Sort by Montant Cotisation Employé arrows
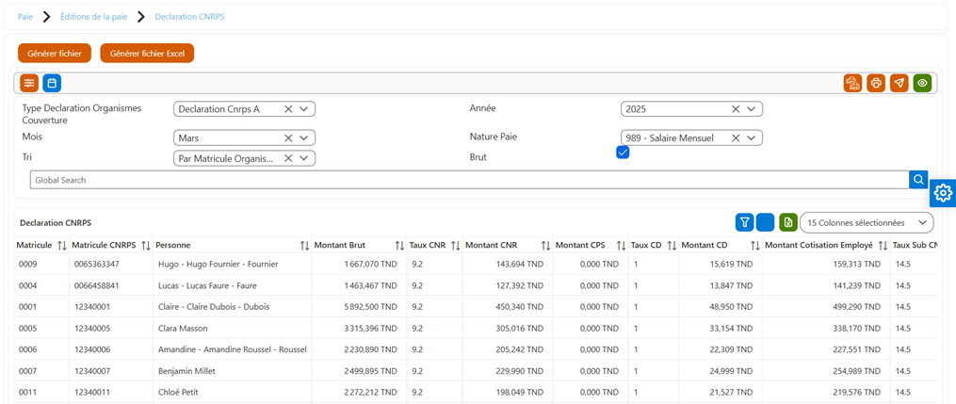The image size is (956, 404). pos(883,245)
